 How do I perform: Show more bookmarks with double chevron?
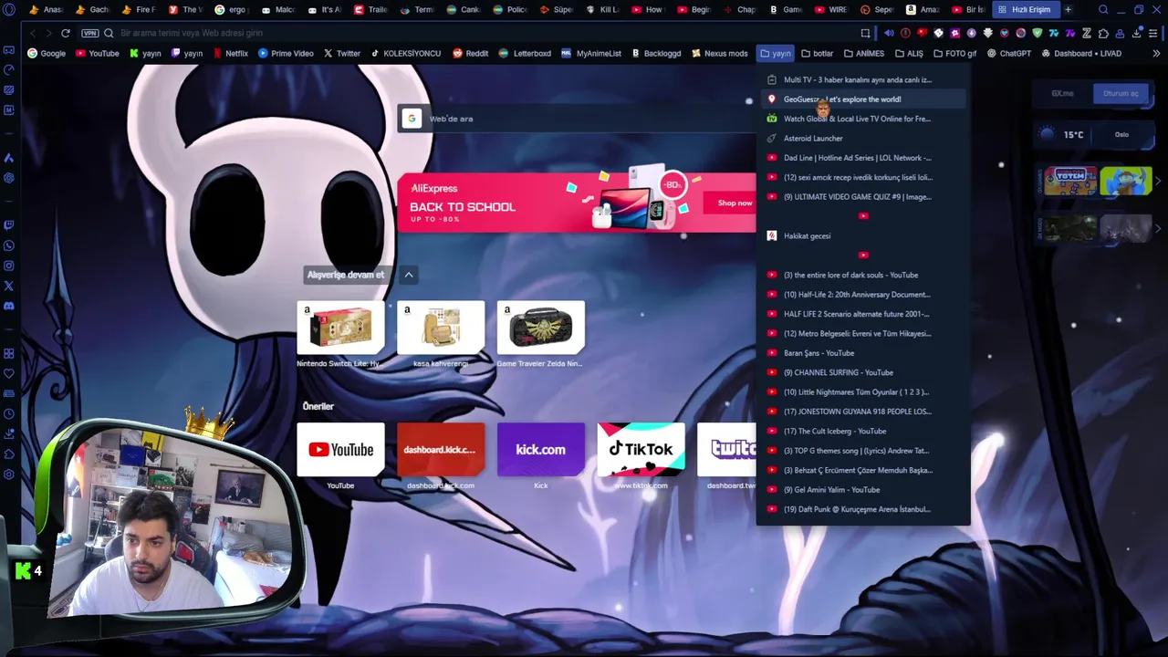point(1156,53)
